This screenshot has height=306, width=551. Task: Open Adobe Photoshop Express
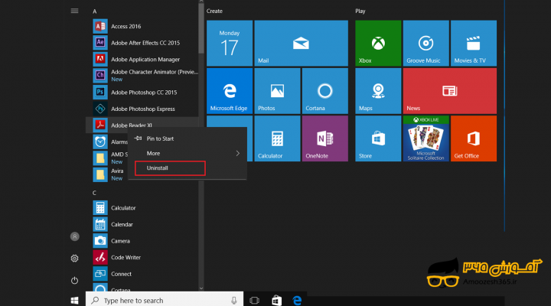pos(142,109)
